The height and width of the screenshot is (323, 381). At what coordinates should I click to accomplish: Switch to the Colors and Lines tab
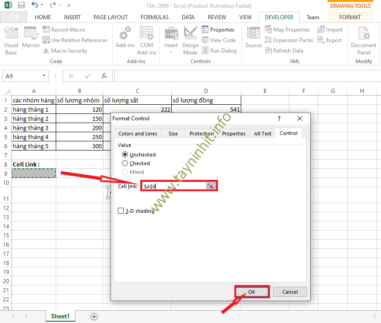[x=138, y=134]
